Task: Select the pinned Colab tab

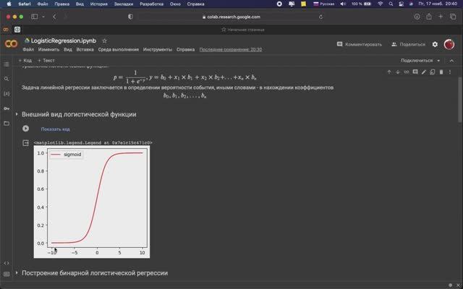Action: point(6,30)
